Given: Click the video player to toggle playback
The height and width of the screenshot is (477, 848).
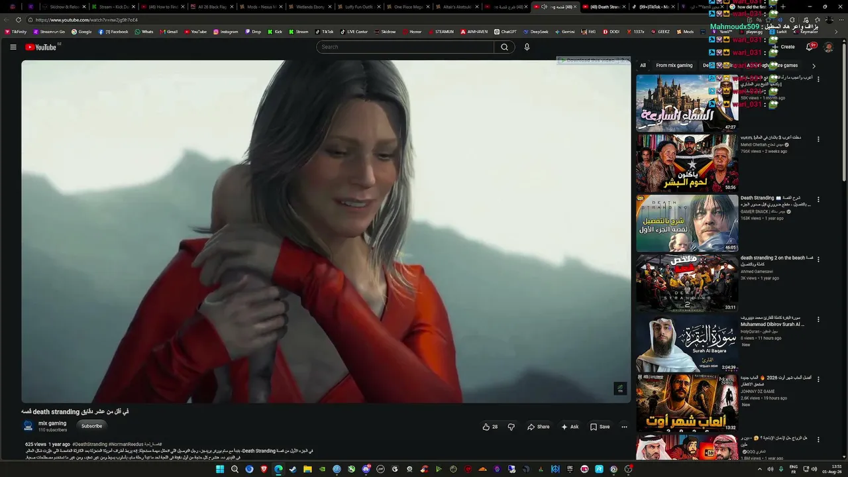Looking at the screenshot, I should [326, 231].
